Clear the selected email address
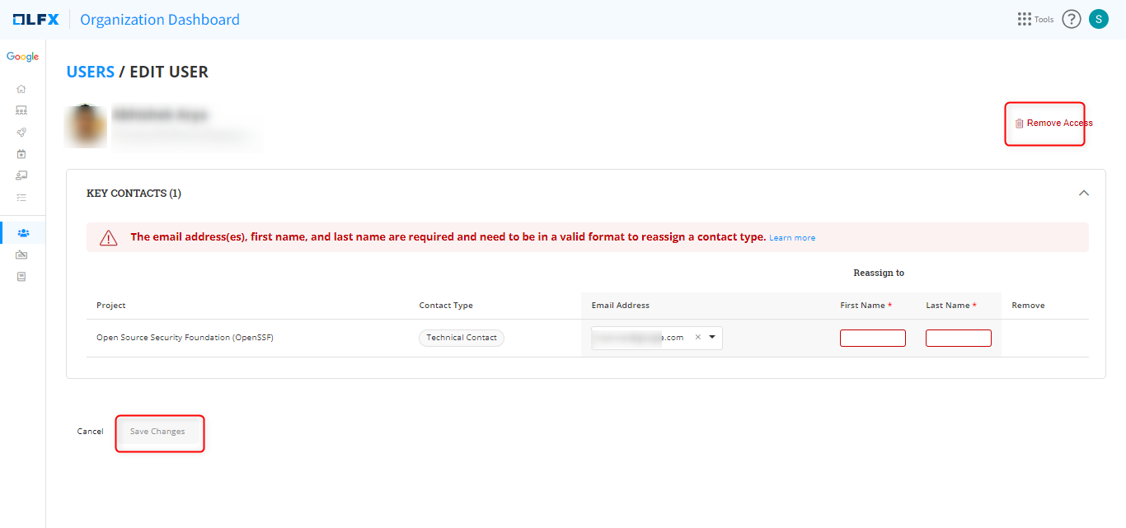This screenshot has height=528, width=1126. (x=697, y=337)
